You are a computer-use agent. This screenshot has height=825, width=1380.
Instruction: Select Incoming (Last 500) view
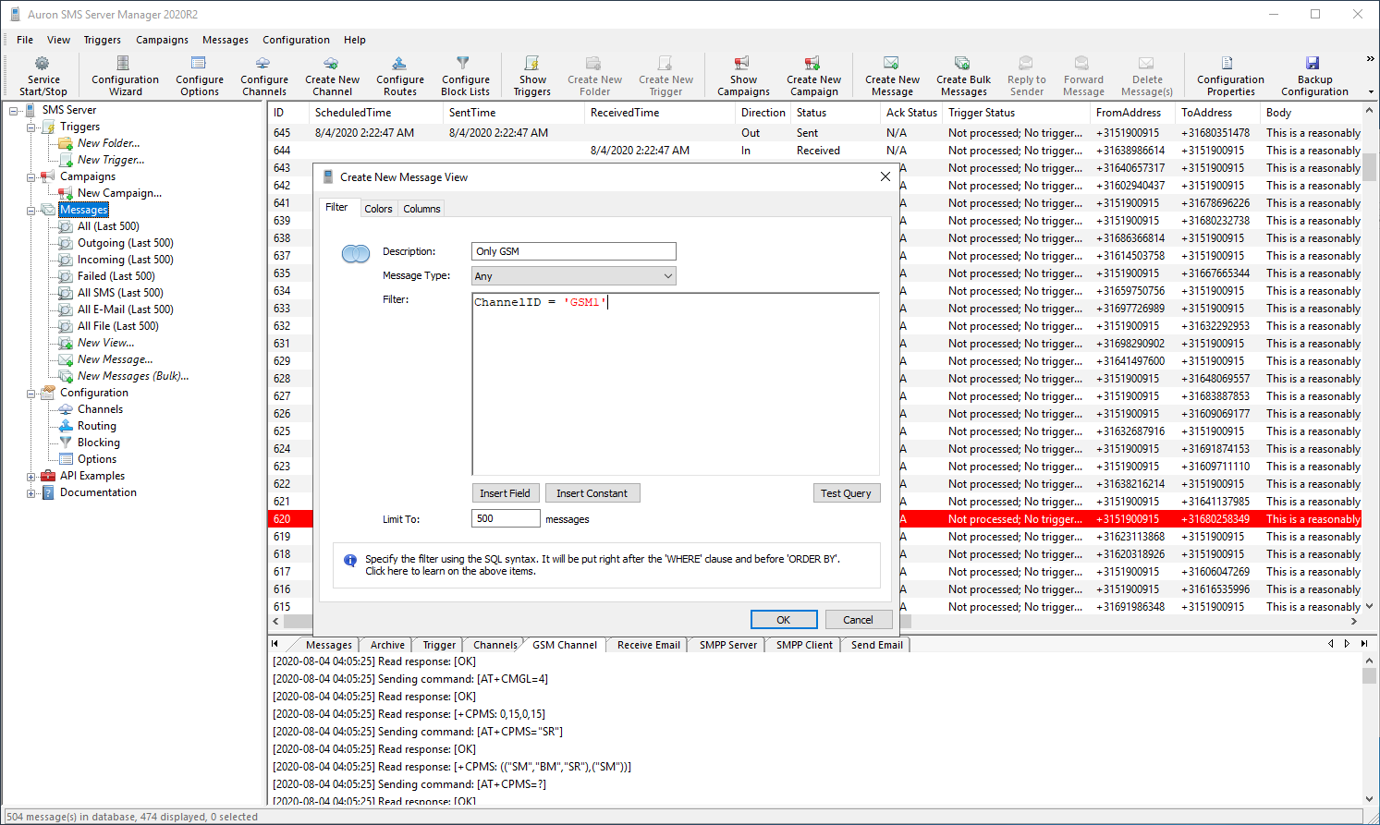125,260
